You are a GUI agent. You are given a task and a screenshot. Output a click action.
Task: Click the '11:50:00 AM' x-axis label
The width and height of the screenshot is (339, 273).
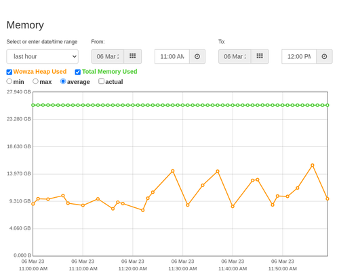click(283, 269)
